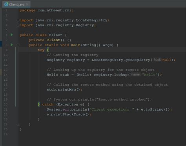Click the import fold end marker at line 4

(18, 25)
